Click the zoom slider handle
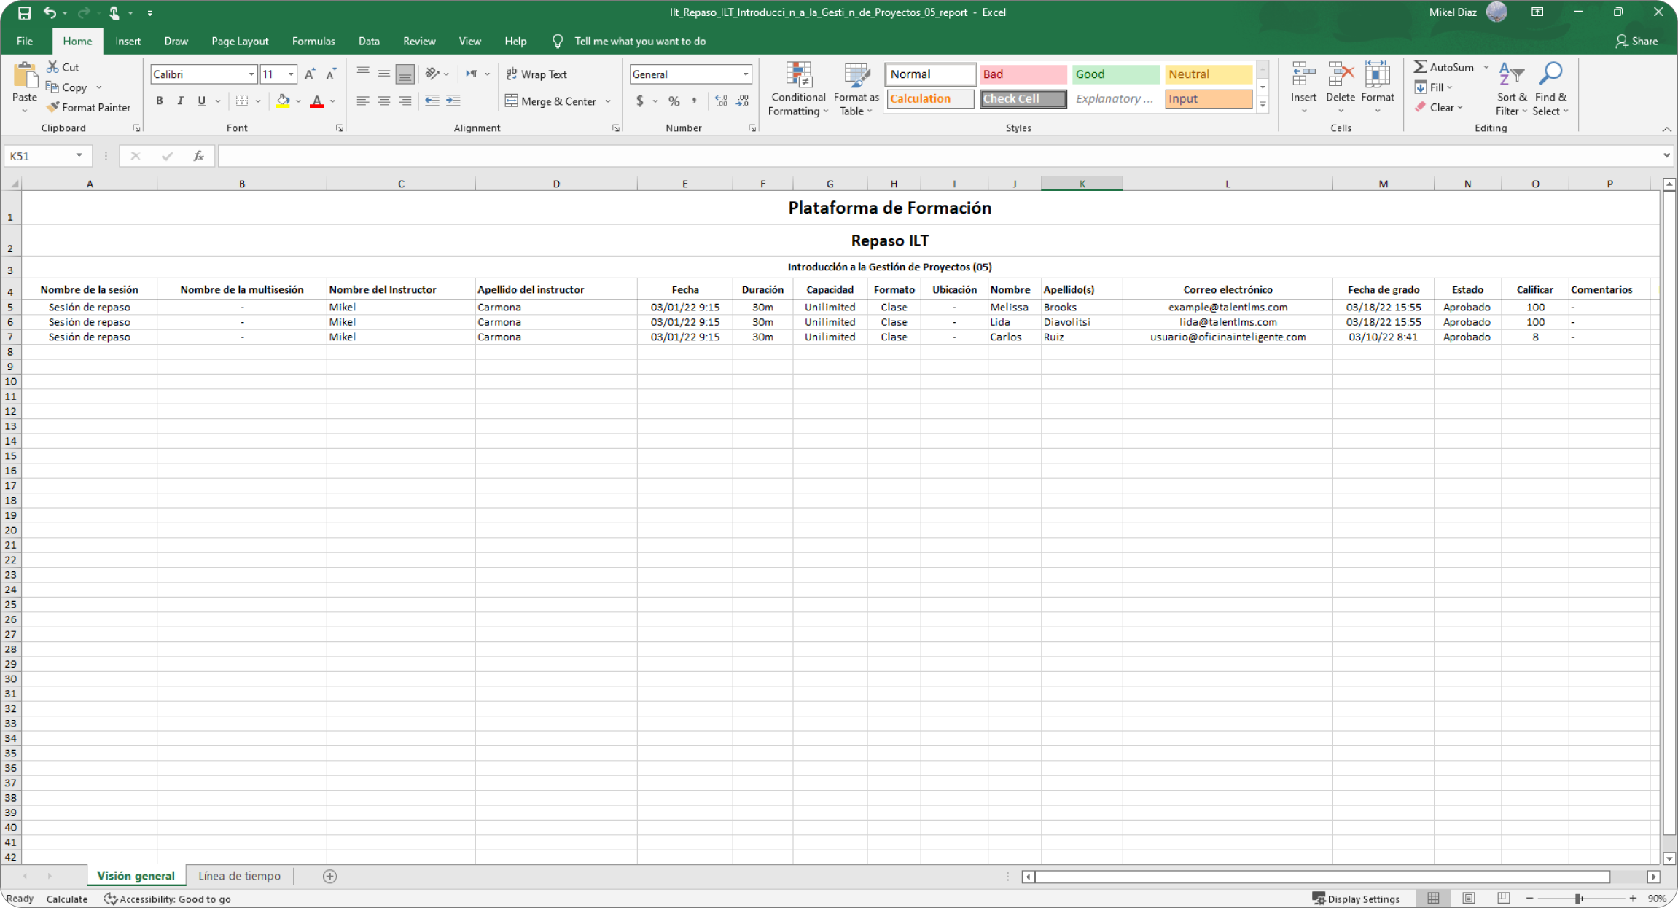 coord(1578,899)
